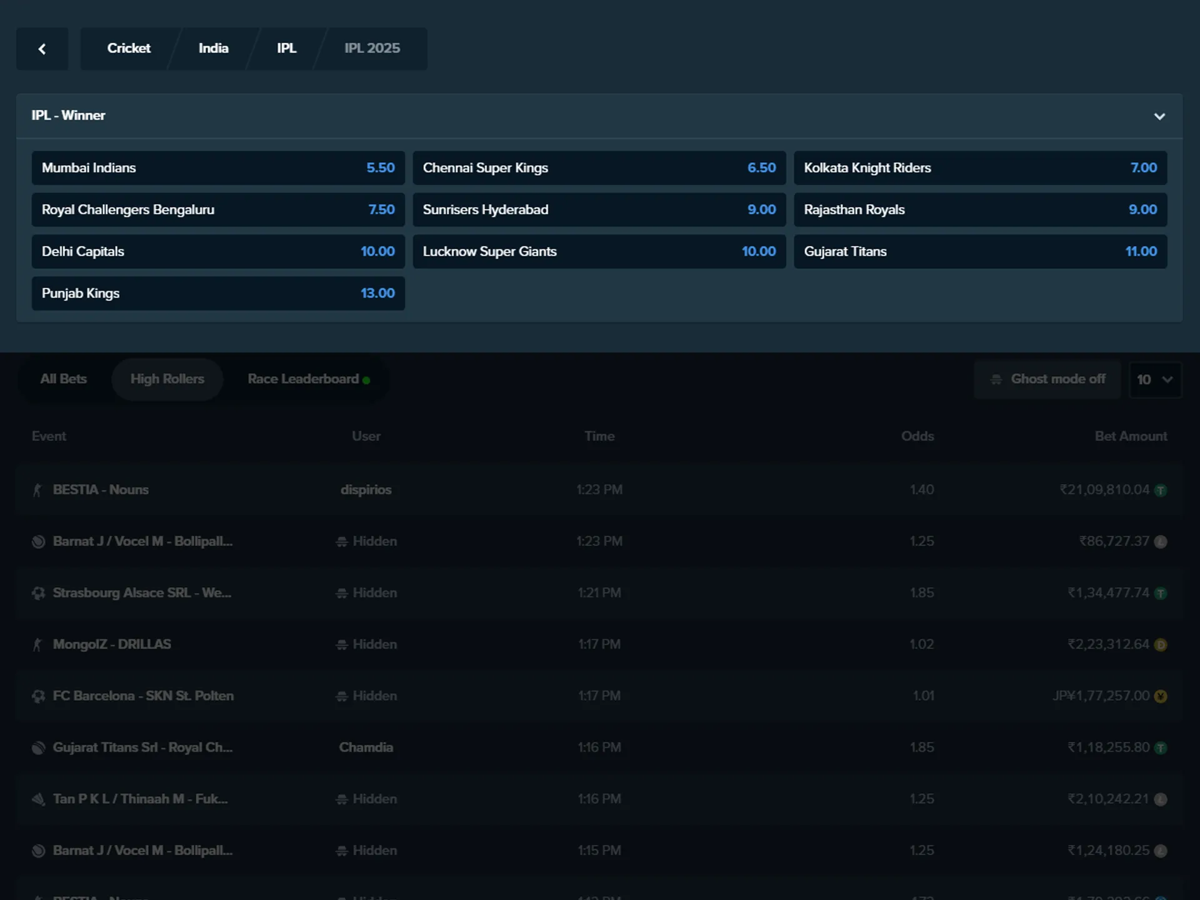Select the High Rollers tab
Viewport: 1200px width, 900px height.
[167, 378]
